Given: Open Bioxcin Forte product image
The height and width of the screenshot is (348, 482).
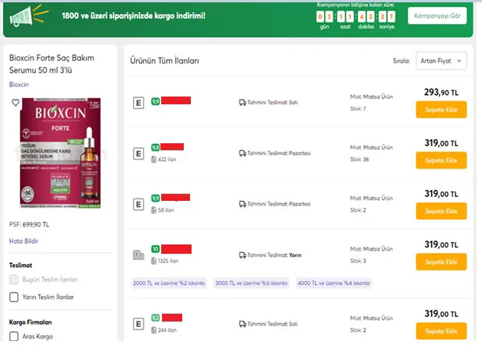Looking at the screenshot, I should coord(60,153).
